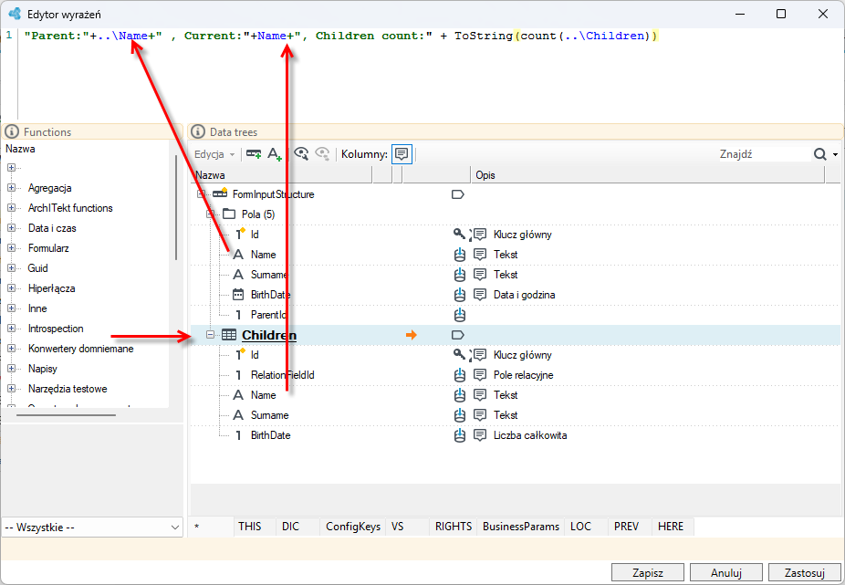Expand the ArchITekt functions group
Screen dimensions: 845x585
pyautogui.click(x=11, y=207)
